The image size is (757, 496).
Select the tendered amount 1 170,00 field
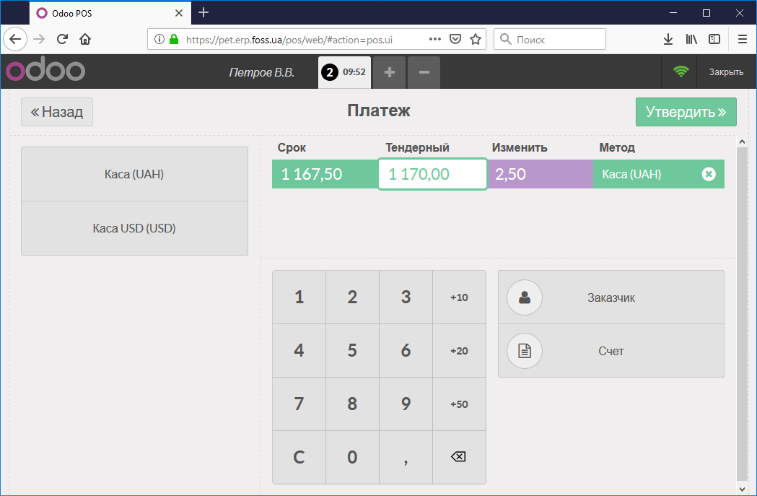[x=432, y=174]
